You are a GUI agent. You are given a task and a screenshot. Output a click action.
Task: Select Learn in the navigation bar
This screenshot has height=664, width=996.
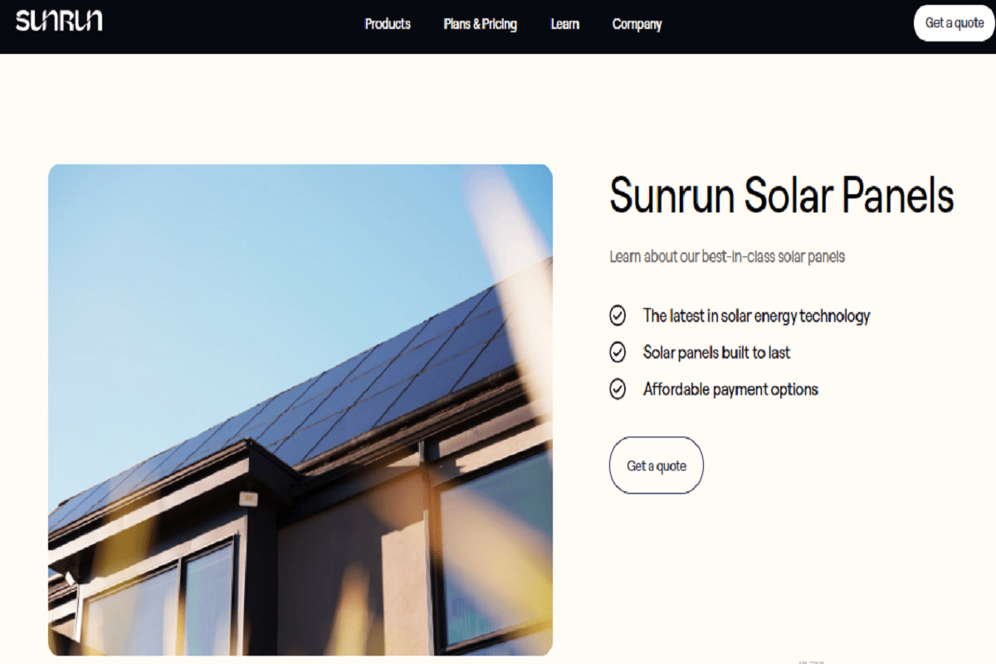[x=564, y=24]
